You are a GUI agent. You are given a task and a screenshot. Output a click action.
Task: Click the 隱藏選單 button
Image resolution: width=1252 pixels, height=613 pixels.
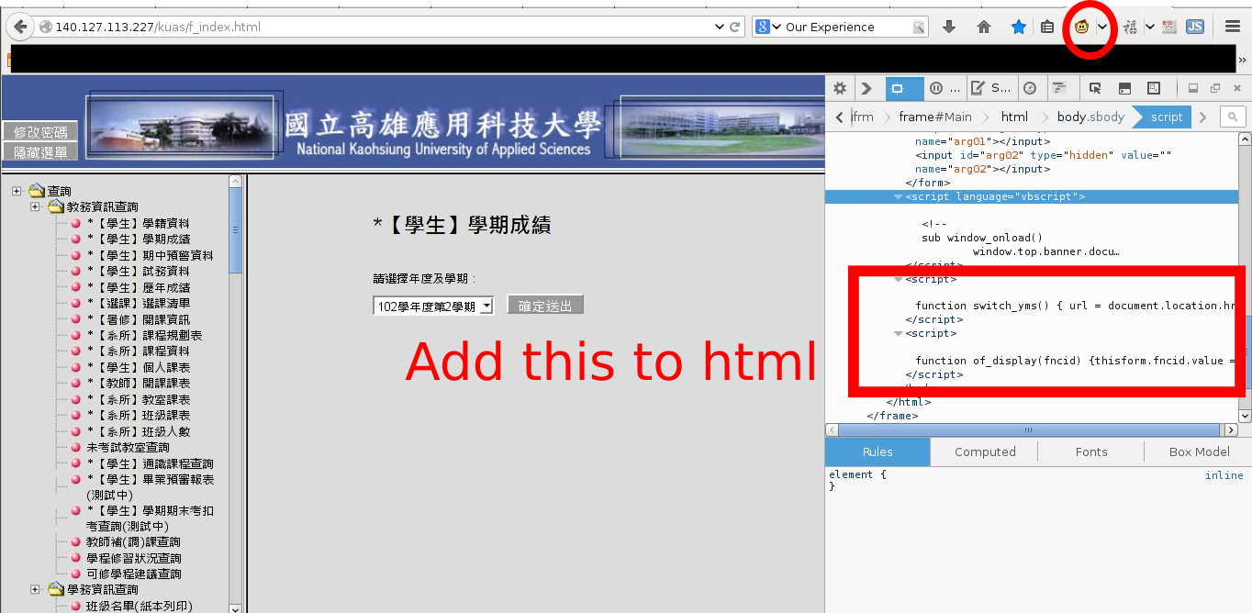(x=40, y=152)
